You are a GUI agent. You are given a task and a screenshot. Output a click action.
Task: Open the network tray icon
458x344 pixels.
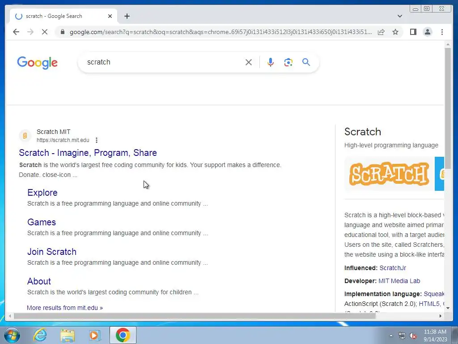tap(402, 335)
